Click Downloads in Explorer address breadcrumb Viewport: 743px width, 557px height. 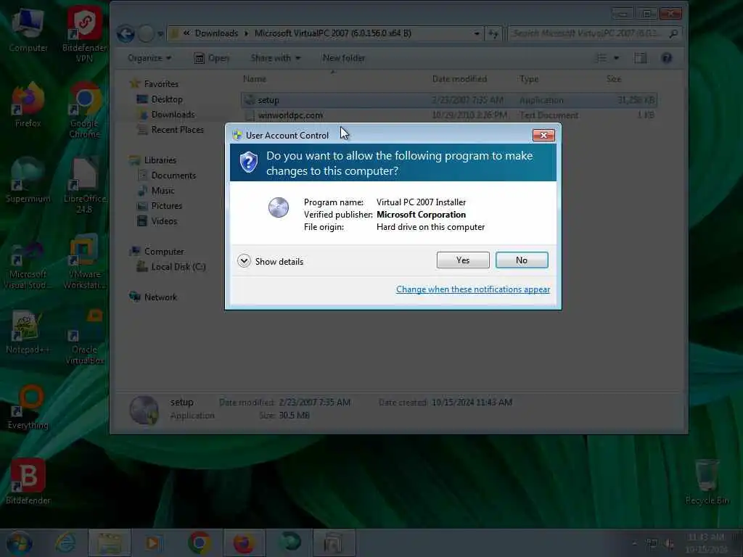[x=216, y=33]
